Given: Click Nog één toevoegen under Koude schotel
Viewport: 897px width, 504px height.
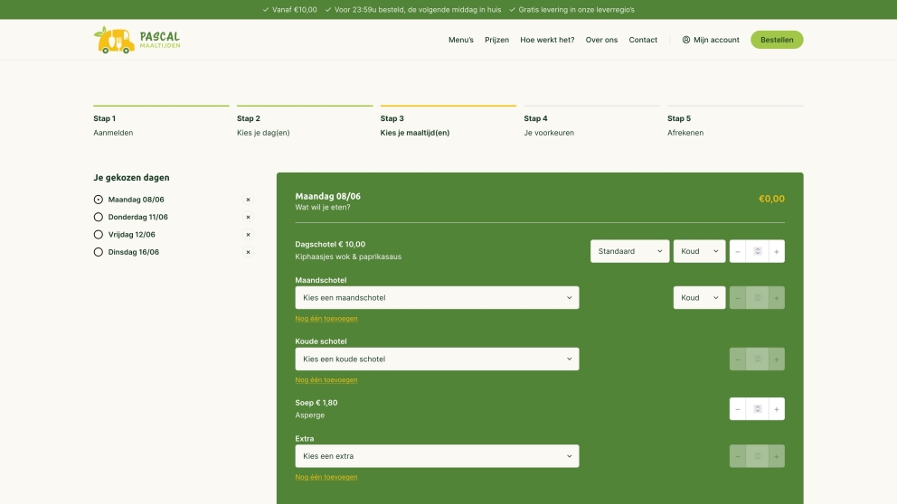Looking at the screenshot, I should [x=326, y=380].
